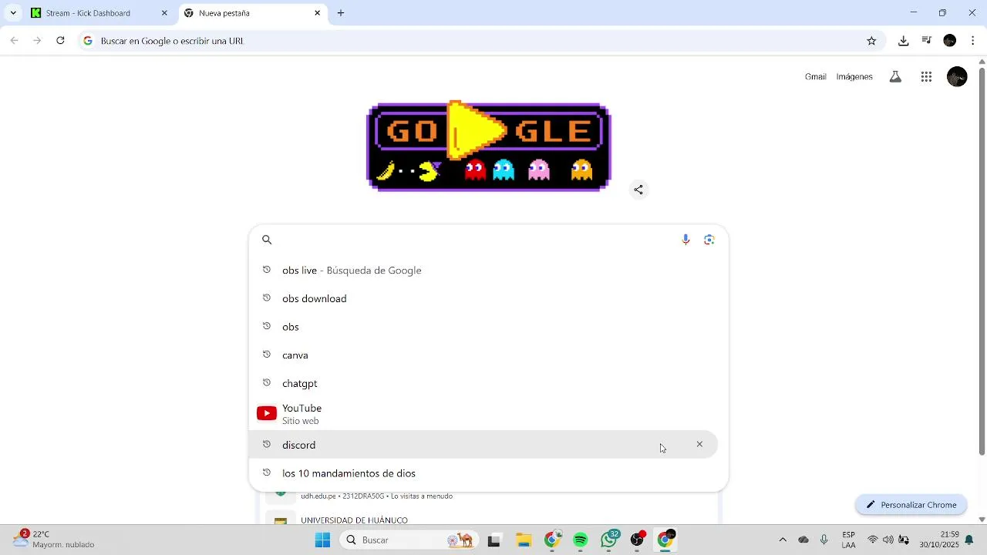Play the Pac-Man Google Doodle
The image size is (987, 555).
[x=475, y=129]
